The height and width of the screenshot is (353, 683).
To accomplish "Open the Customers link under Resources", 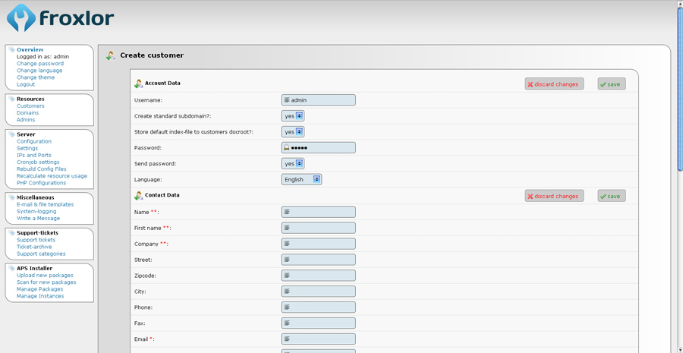I will click(30, 106).
